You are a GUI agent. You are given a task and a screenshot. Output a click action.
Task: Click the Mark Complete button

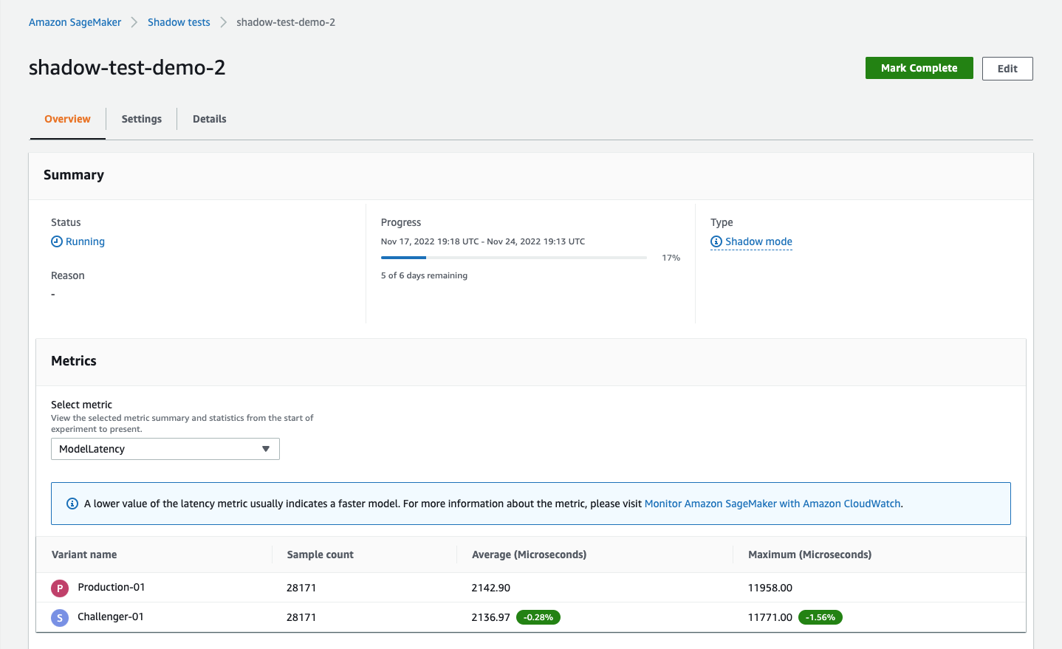pos(919,68)
